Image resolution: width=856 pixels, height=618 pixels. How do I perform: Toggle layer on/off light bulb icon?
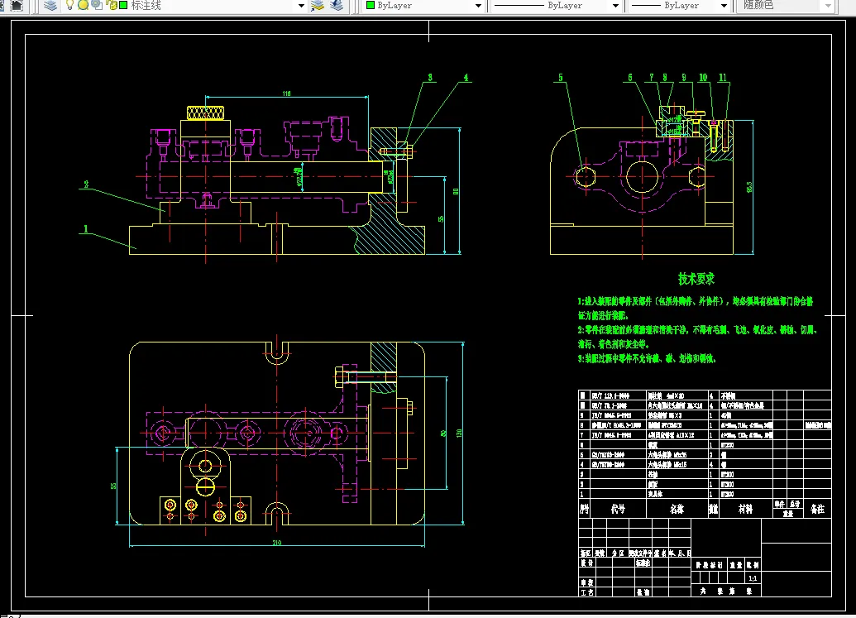[69, 6]
